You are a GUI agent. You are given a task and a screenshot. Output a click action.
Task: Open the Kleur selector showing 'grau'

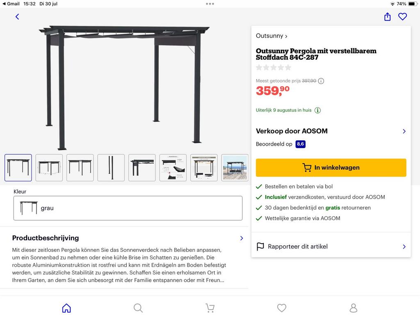click(128, 208)
